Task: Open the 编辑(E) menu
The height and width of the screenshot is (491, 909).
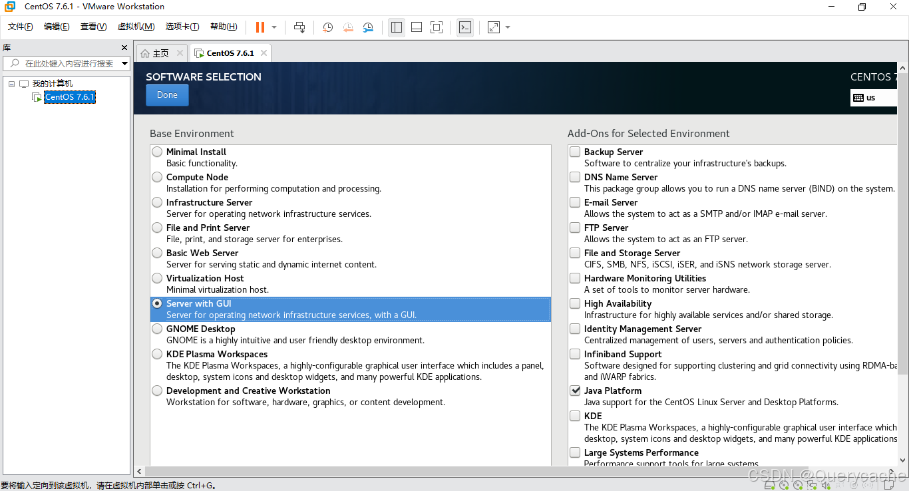Action: point(57,27)
